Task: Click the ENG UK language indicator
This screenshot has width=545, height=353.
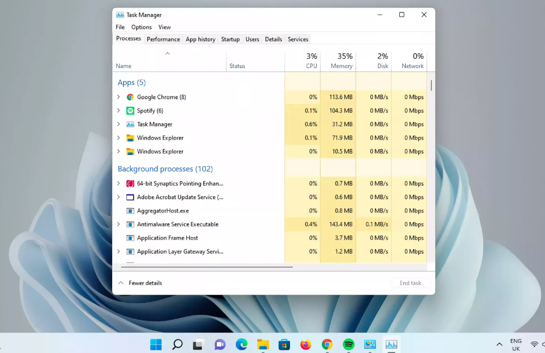Action: (x=516, y=344)
